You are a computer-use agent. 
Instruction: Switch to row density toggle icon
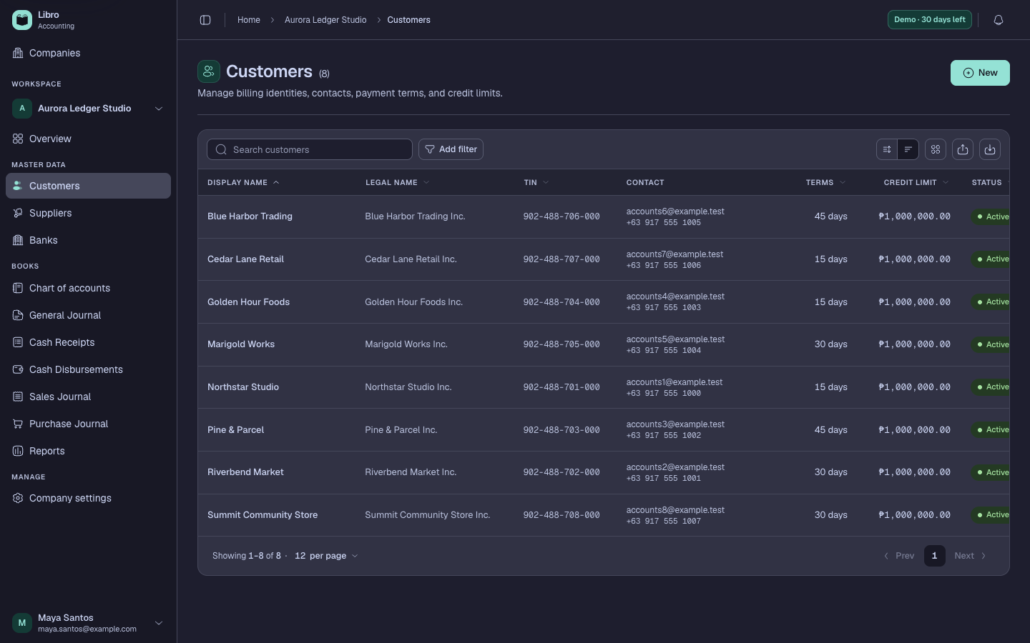(887, 149)
